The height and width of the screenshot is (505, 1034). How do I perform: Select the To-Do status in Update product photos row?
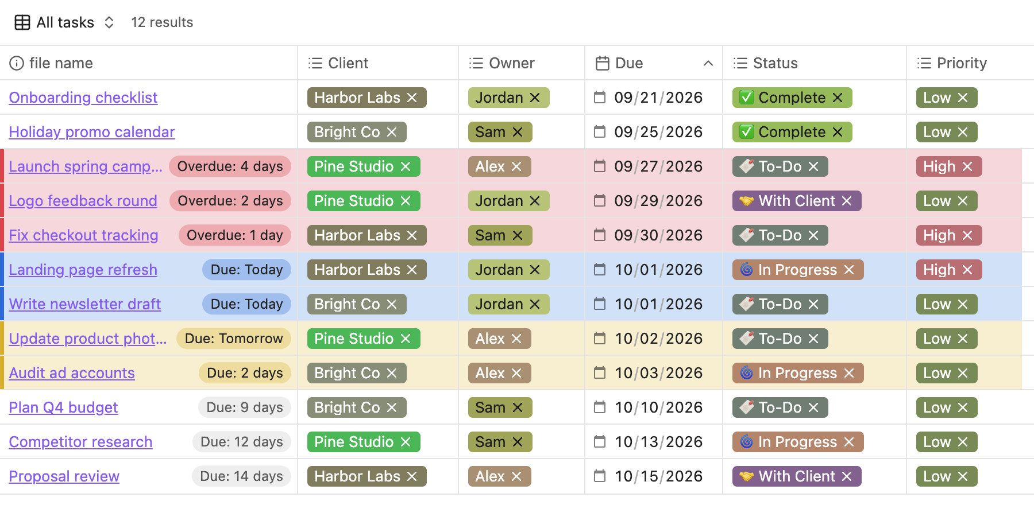point(780,339)
